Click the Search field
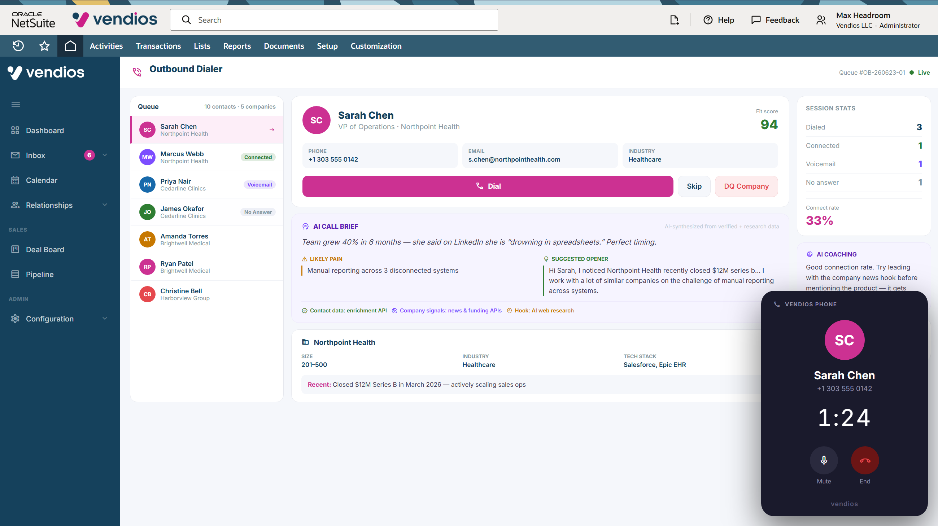Image resolution: width=938 pixels, height=526 pixels. [334, 20]
